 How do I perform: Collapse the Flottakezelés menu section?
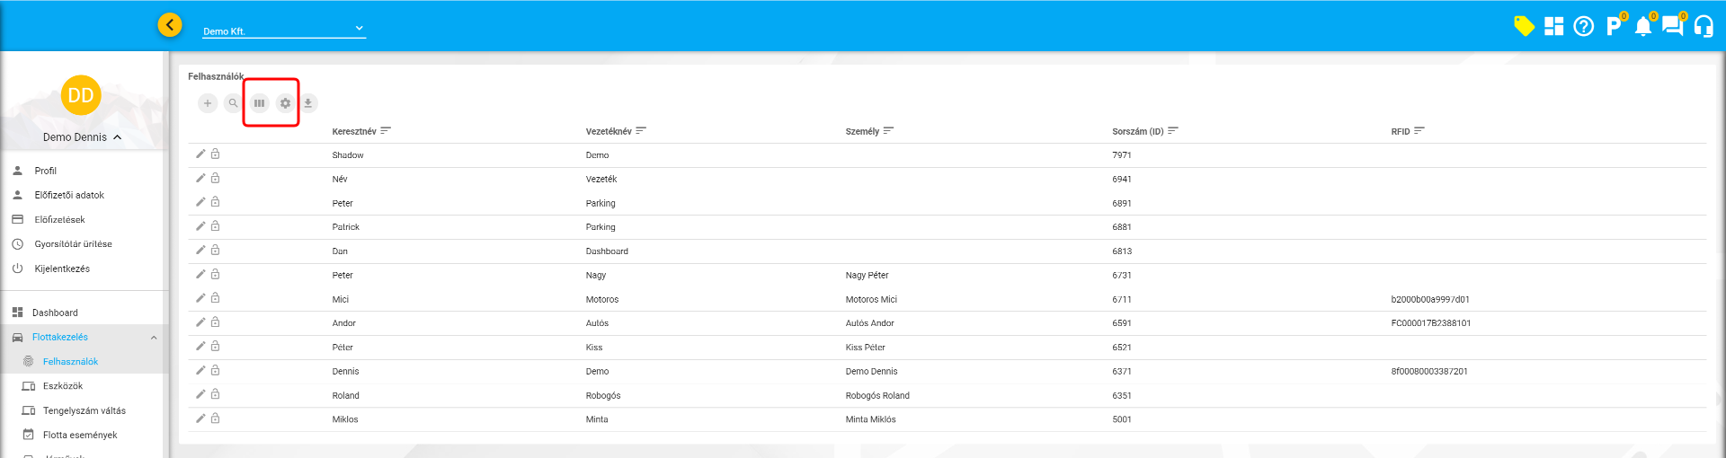click(x=154, y=338)
